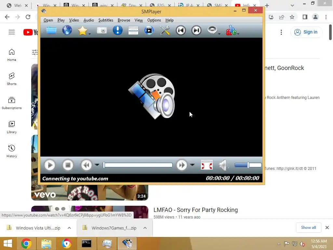Open the View menu
The width and height of the screenshot is (333, 250).
tap(139, 20)
